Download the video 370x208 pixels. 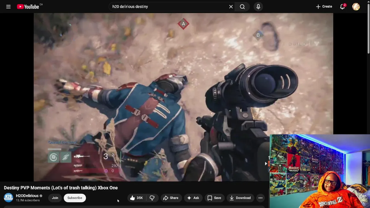pyautogui.click(x=240, y=198)
